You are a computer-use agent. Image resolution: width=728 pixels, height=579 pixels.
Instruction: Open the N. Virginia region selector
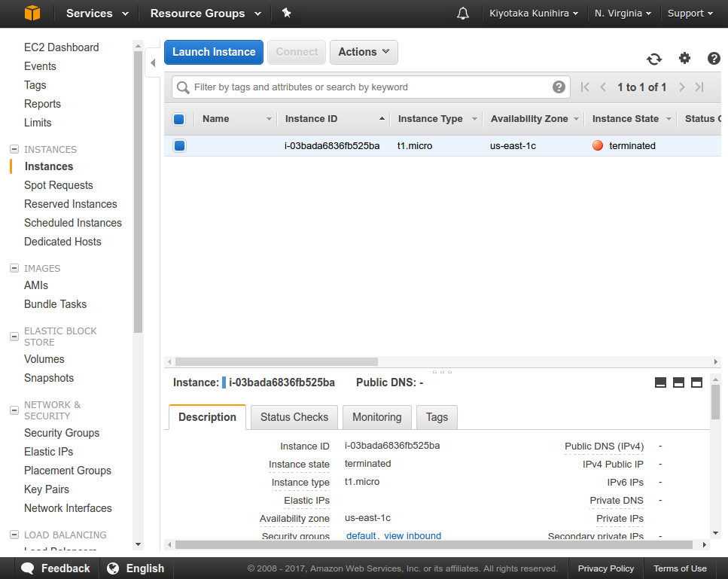tap(623, 14)
